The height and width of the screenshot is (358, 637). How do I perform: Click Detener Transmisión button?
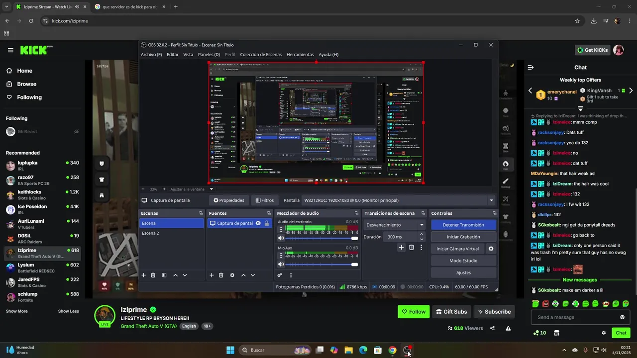463,225
